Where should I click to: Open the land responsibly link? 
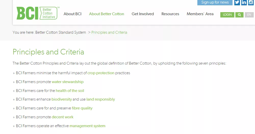[100, 99]
